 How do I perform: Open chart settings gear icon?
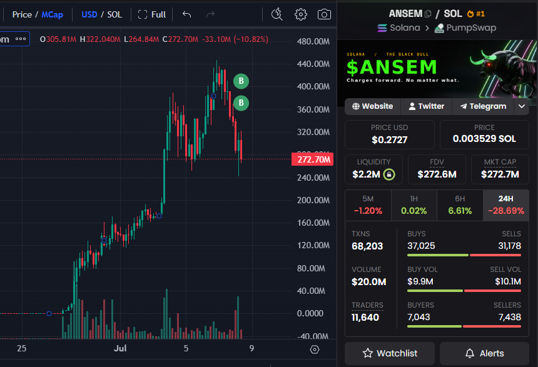tap(301, 14)
